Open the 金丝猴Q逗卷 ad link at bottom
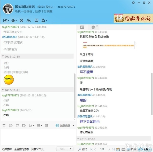Screen dimensions: 153x152 [23, 149]
